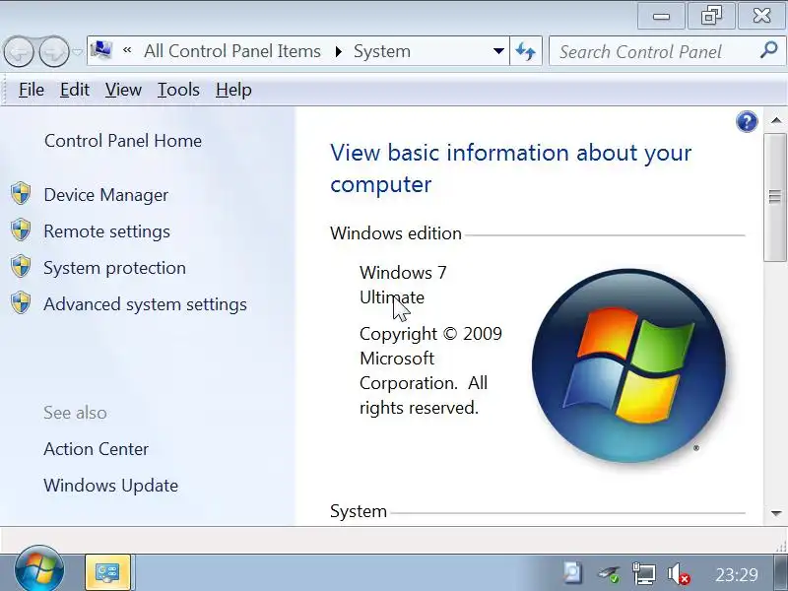The image size is (788, 591).
Task: Click the Forward navigation arrow button
Action: (x=54, y=52)
